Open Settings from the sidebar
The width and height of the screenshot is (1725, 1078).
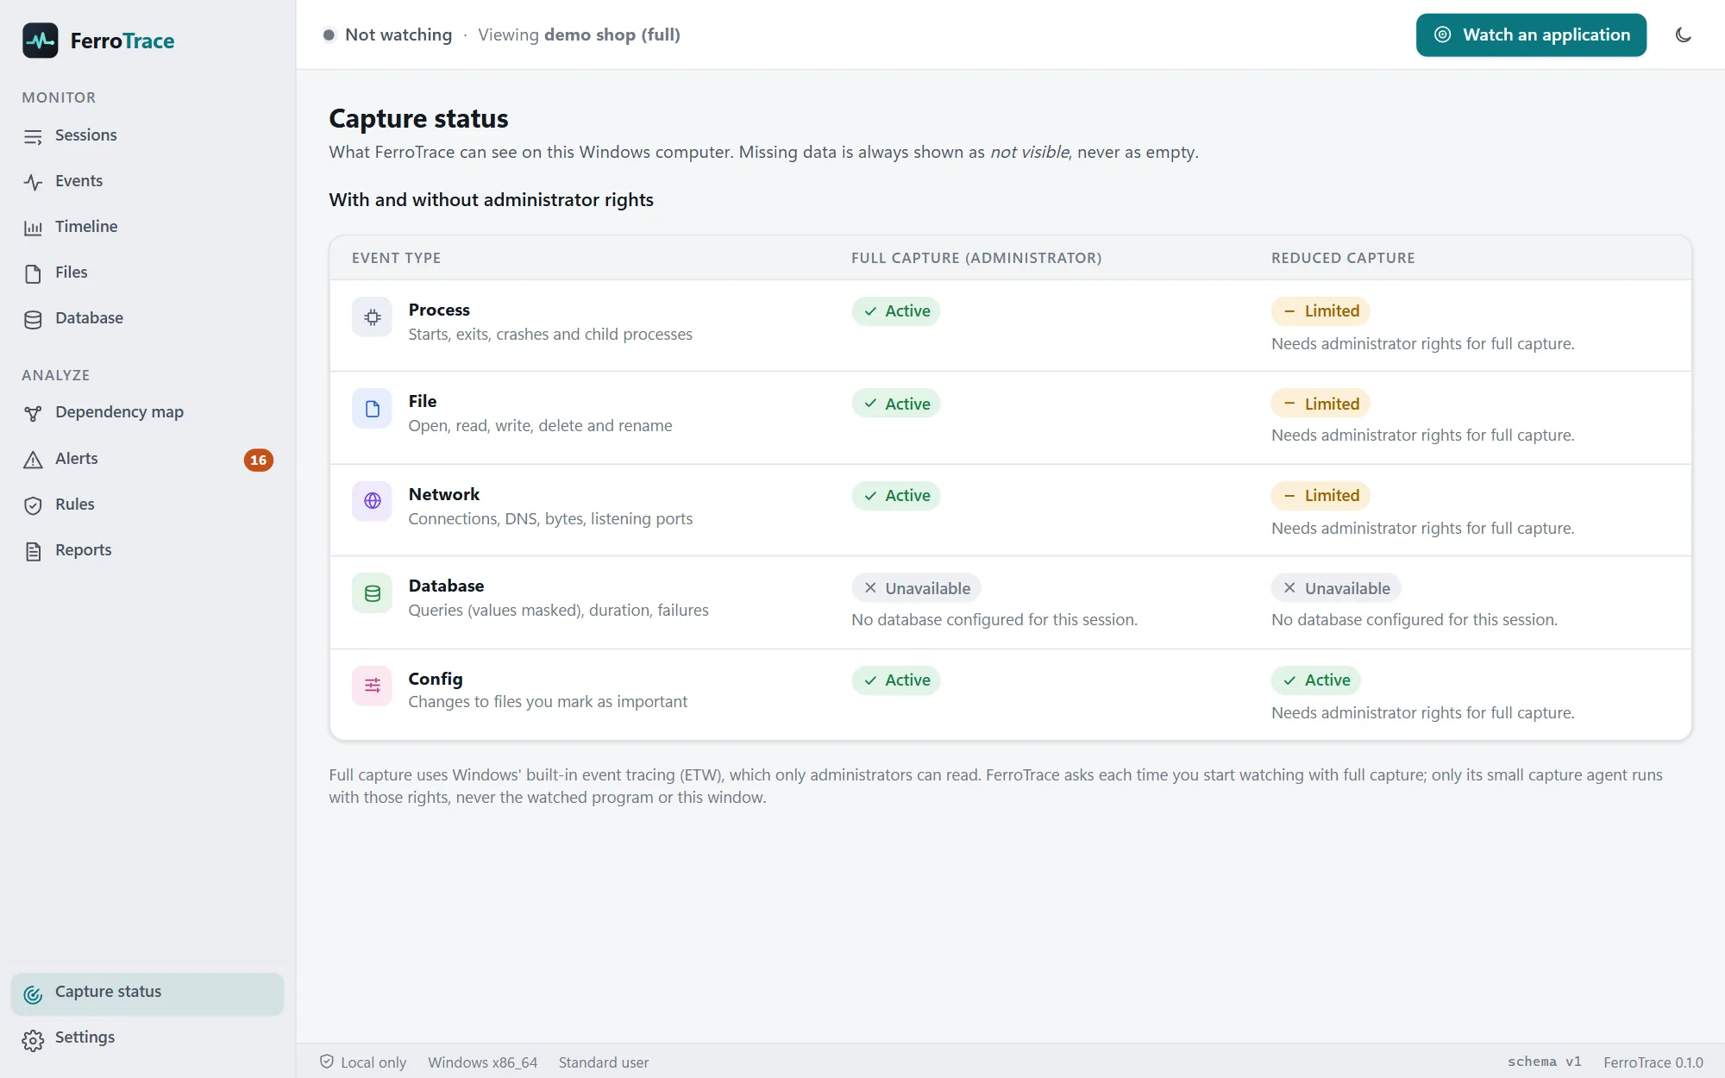(147, 1037)
